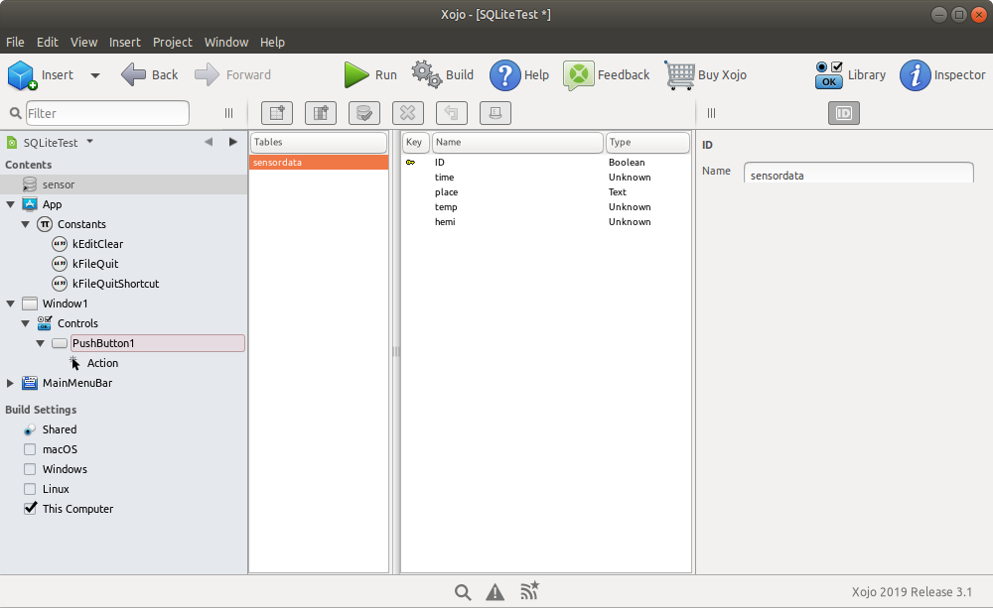Screen dimensions: 993x608
Task: Click the commit database changes icon
Action: click(x=364, y=113)
